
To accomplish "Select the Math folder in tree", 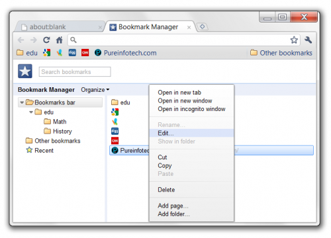I will (55, 122).
